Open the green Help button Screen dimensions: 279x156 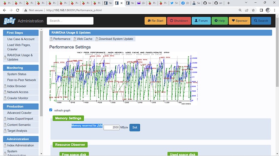pos(220,21)
